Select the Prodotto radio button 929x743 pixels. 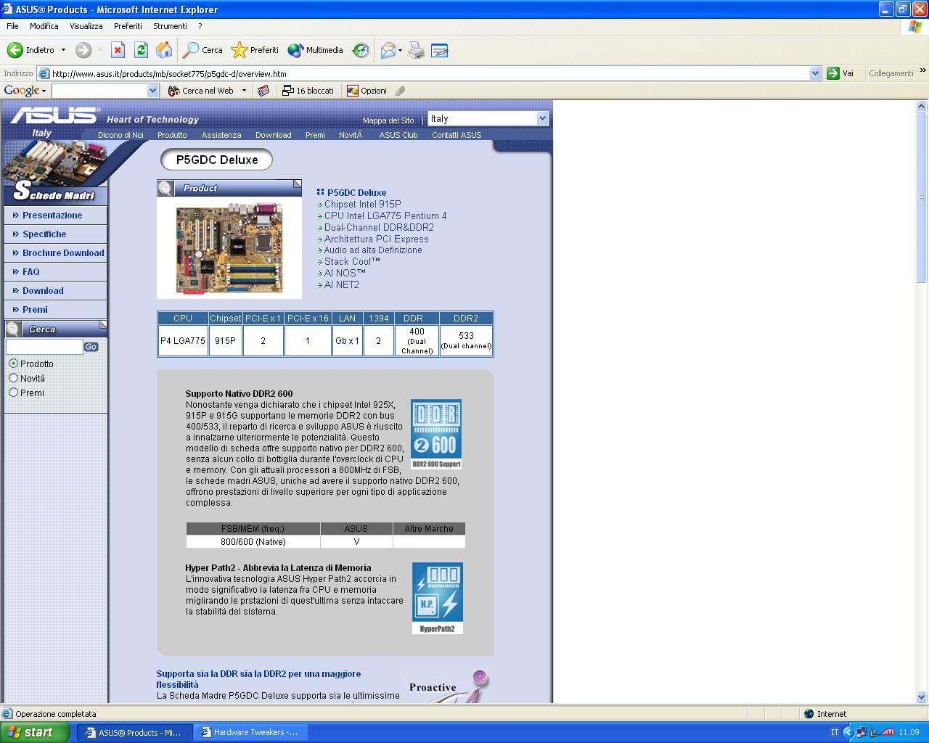coord(13,364)
